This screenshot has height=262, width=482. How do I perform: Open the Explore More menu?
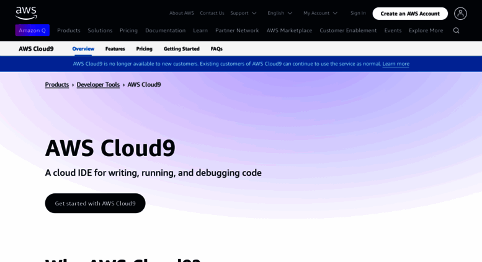click(426, 30)
